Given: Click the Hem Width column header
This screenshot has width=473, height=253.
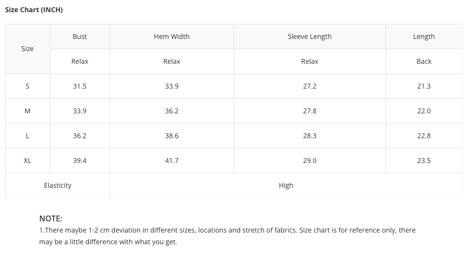Looking at the screenshot, I should (x=172, y=36).
